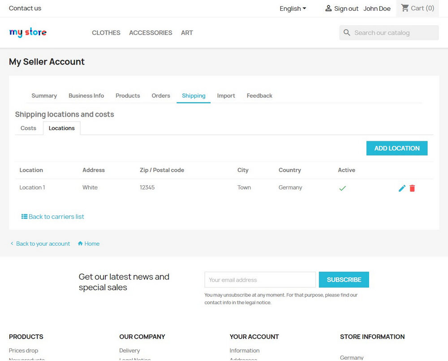Open the Import tab
The width and height of the screenshot is (448, 361).
click(x=226, y=96)
